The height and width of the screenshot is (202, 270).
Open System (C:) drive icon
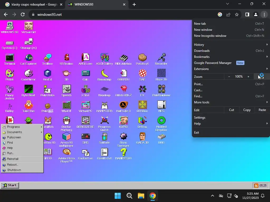point(9,45)
